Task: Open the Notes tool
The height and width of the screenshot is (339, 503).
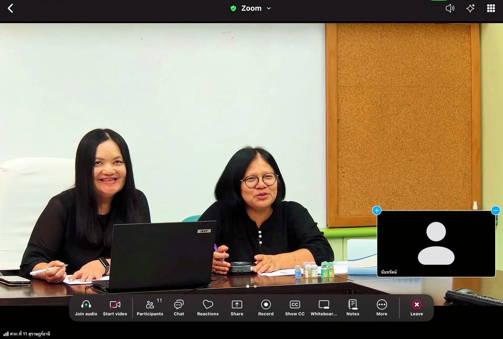Action: coord(353,308)
